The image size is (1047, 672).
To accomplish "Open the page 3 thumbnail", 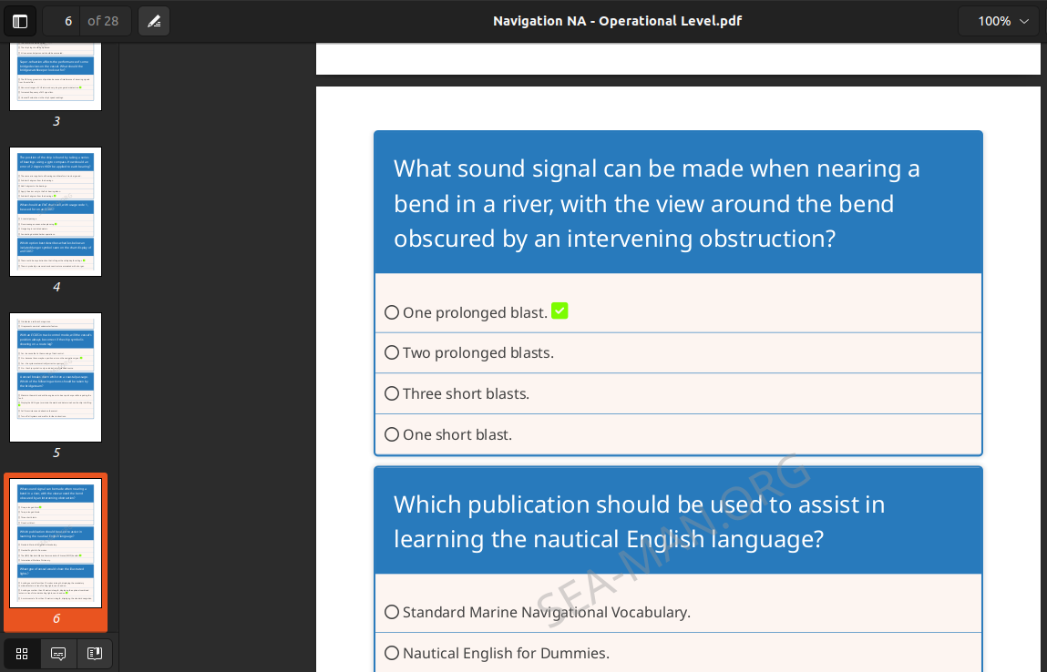I will (x=56, y=76).
